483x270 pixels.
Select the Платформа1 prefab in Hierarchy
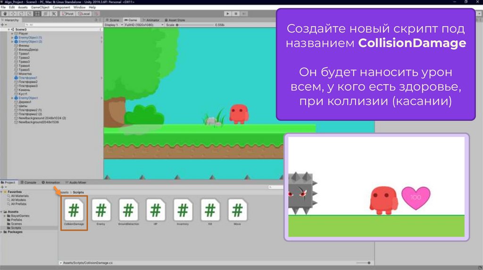(27, 78)
